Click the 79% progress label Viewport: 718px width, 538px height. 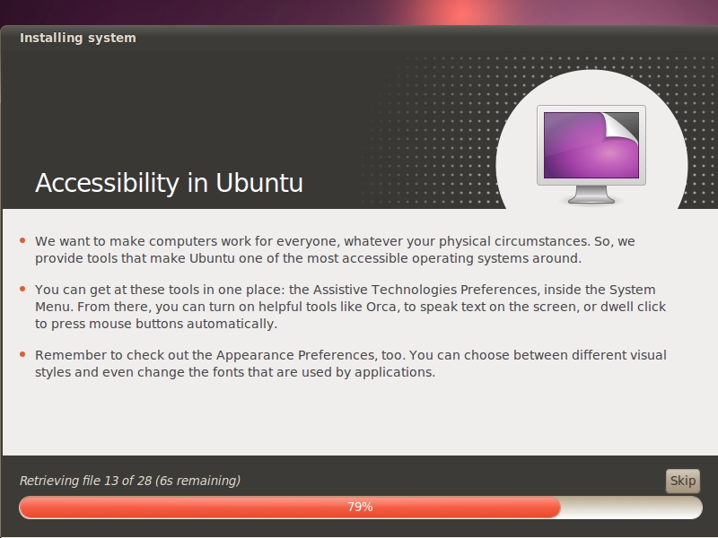360,507
